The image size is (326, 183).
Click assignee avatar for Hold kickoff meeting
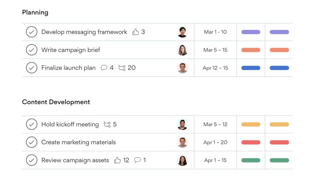pos(182,125)
